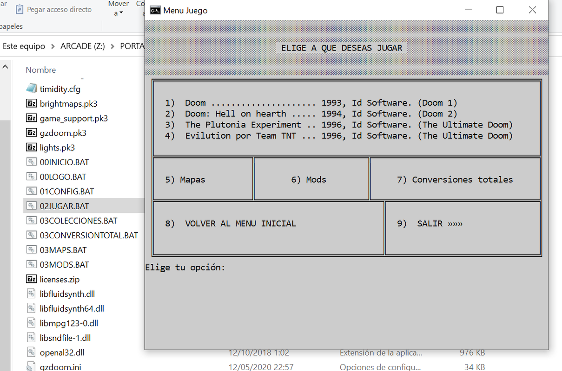Viewport: 562px width, 371px height.
Task: Click the openal32.dll file icon
Action: (31, 352)
